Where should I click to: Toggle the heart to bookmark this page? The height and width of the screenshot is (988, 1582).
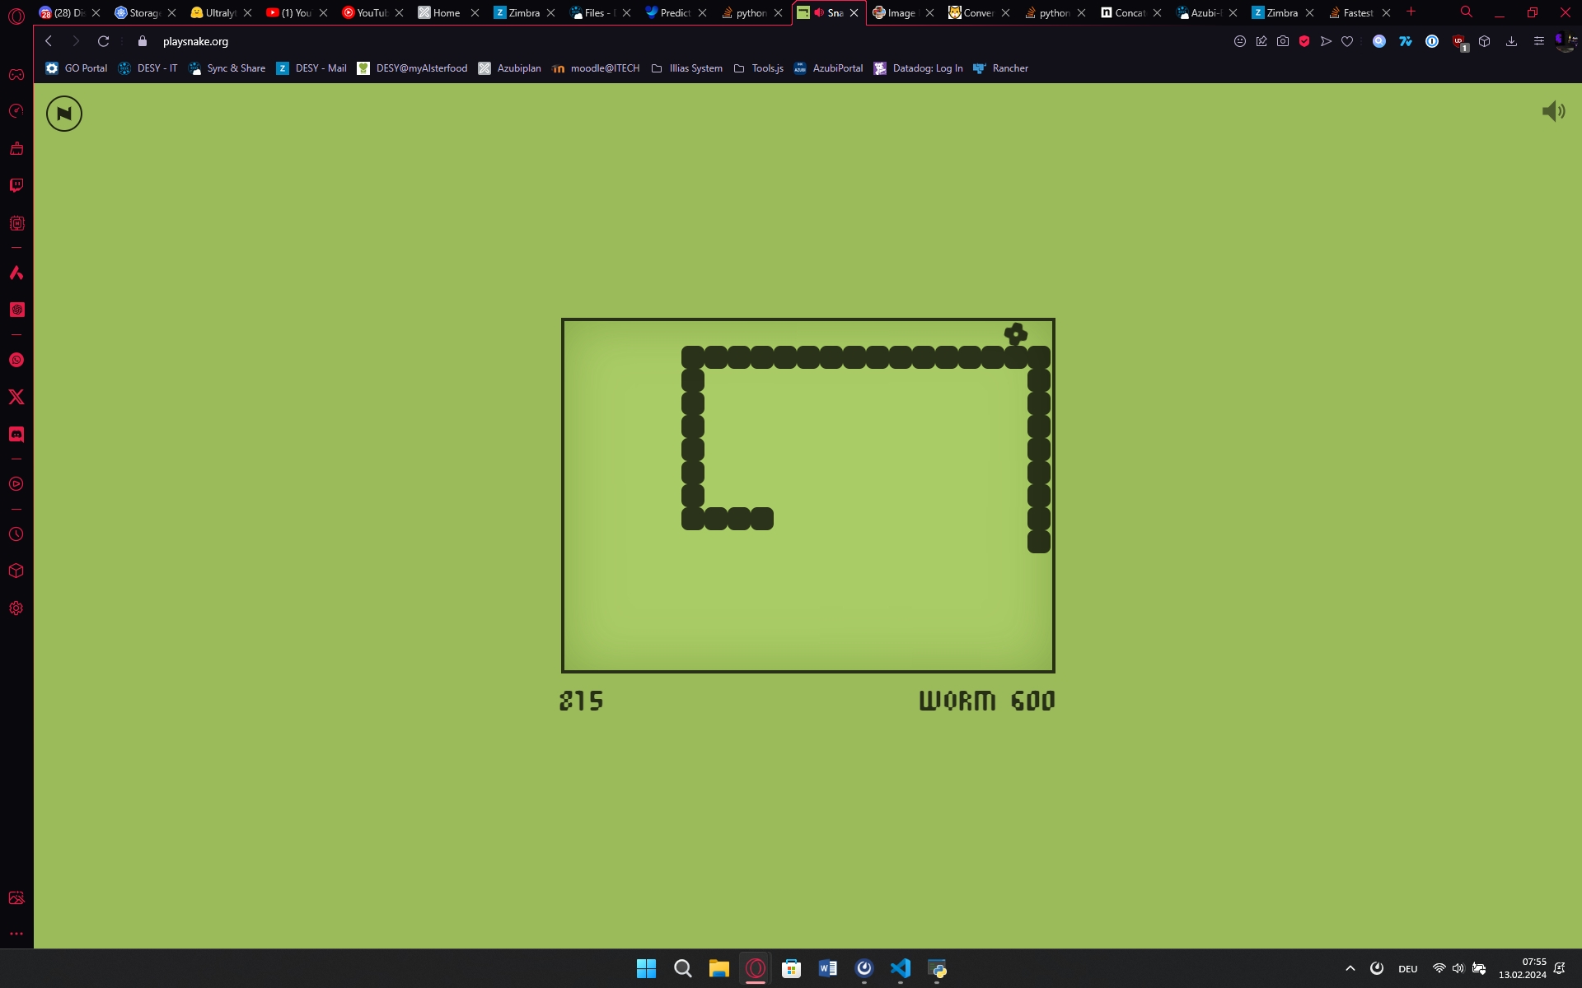[1346, 41]
